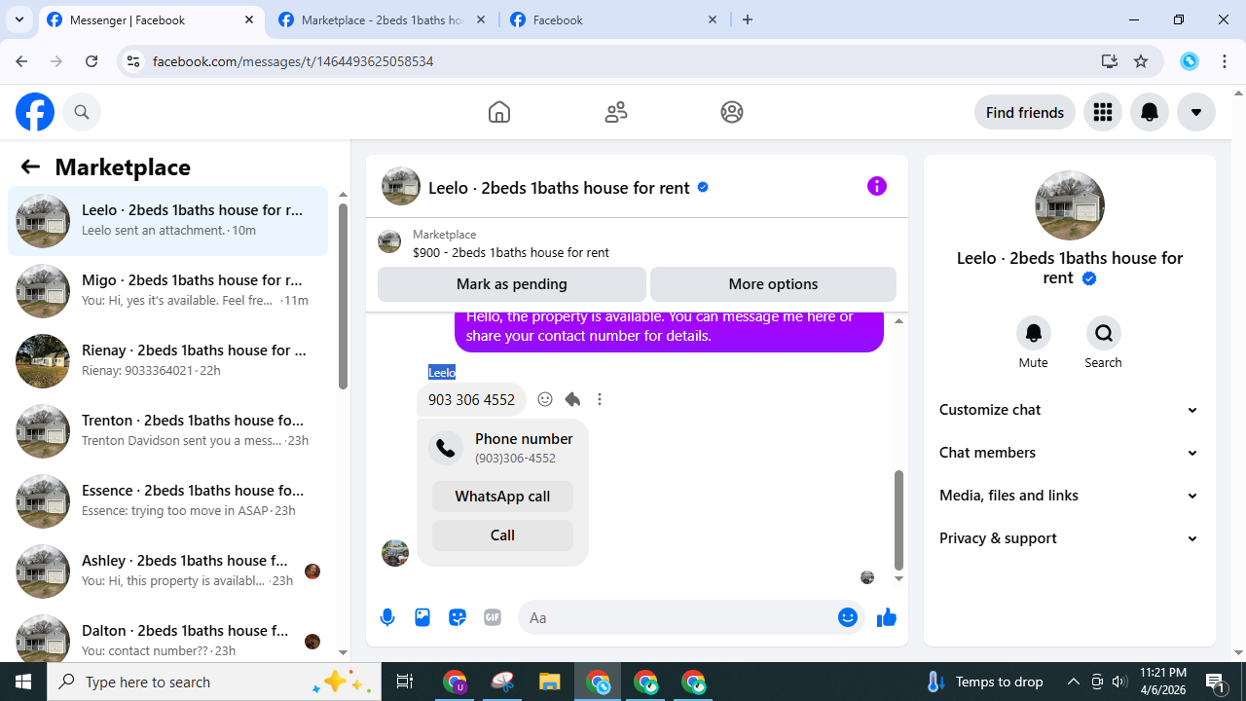Open Windows Start menu

click(23, 682)
